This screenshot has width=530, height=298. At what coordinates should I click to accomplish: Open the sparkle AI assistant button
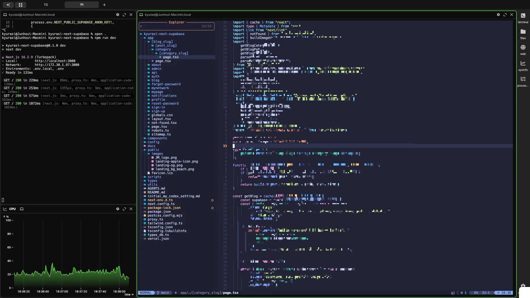coord(8,5)
